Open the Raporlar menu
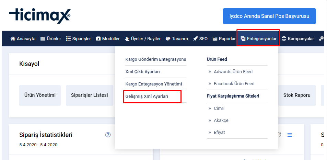The width and height of the screenshot is (327, 160). tap(224, 39)
